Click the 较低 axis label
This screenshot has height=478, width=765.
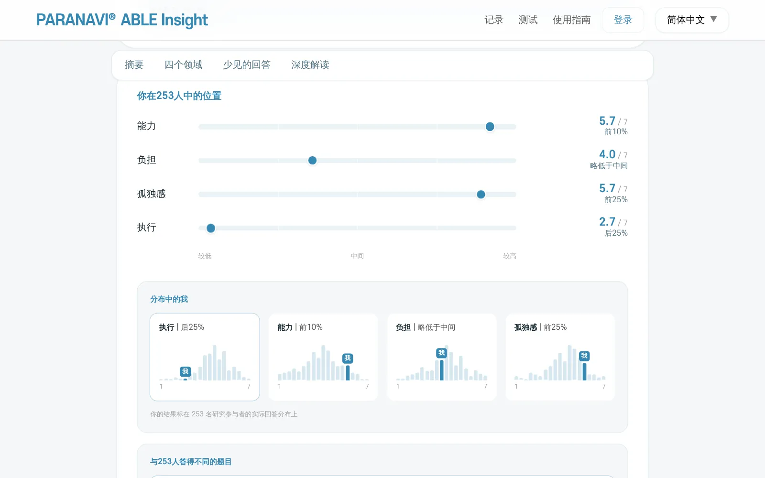click(x=205, y=256)
